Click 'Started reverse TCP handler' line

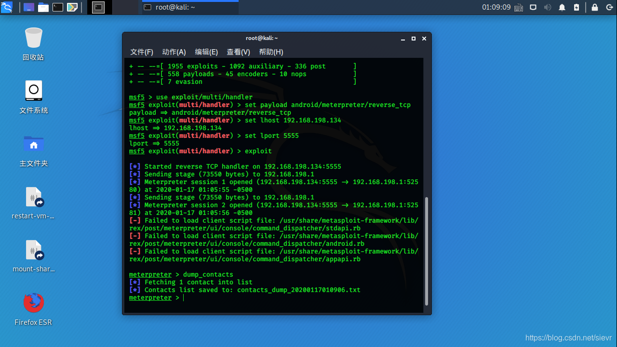coord(235,167)
